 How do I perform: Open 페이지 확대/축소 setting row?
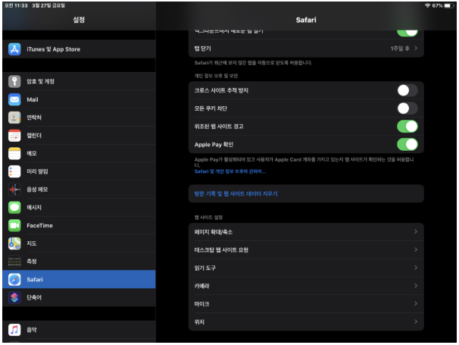[x=306, y=232]
